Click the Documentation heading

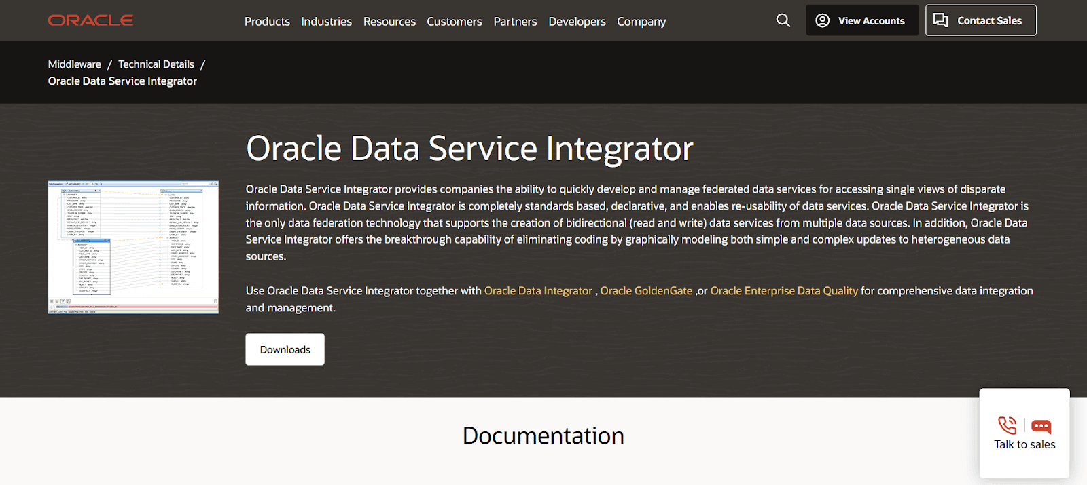tap(543, 435)
